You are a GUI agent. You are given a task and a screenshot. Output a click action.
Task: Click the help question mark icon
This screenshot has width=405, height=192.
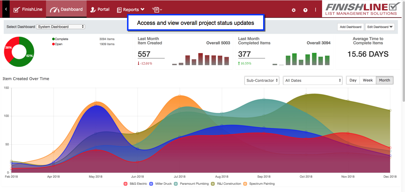[x=305, y=10]
